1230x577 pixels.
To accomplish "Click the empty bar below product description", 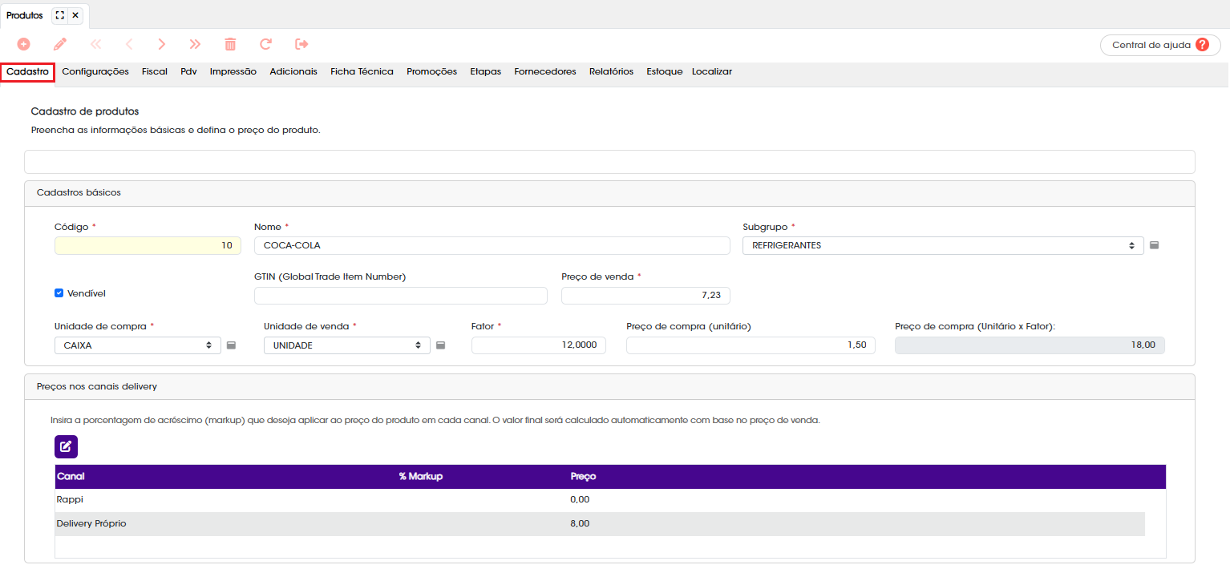I will coord(609,162).
